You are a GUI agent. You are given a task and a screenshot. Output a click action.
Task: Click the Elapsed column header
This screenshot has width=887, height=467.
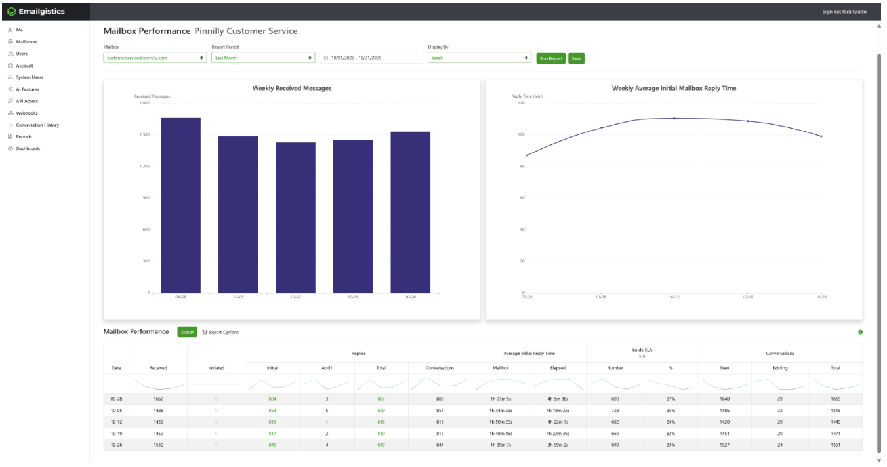(558, 368)
